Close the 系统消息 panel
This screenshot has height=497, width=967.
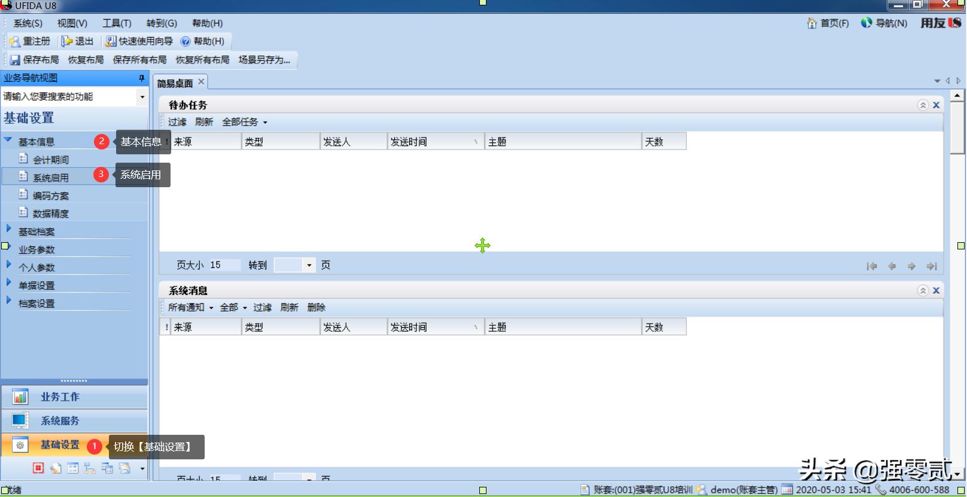click(936, 291)
